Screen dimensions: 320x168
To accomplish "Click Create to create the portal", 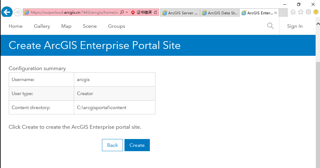I will click(x=137, y=145).
